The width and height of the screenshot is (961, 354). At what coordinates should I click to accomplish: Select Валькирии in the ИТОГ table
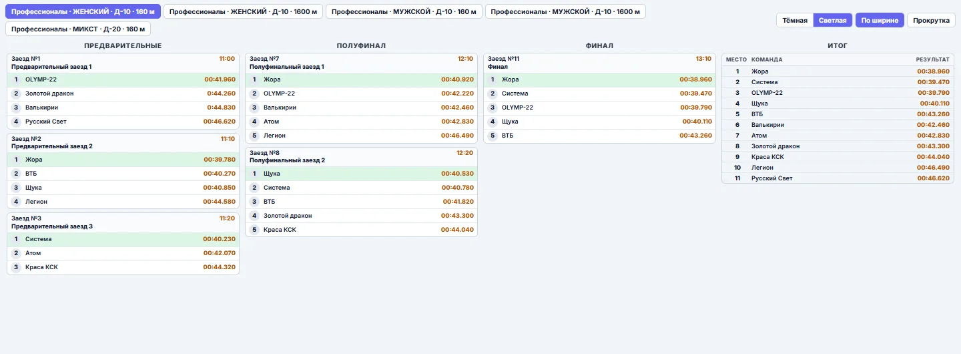tap(838, 125)
